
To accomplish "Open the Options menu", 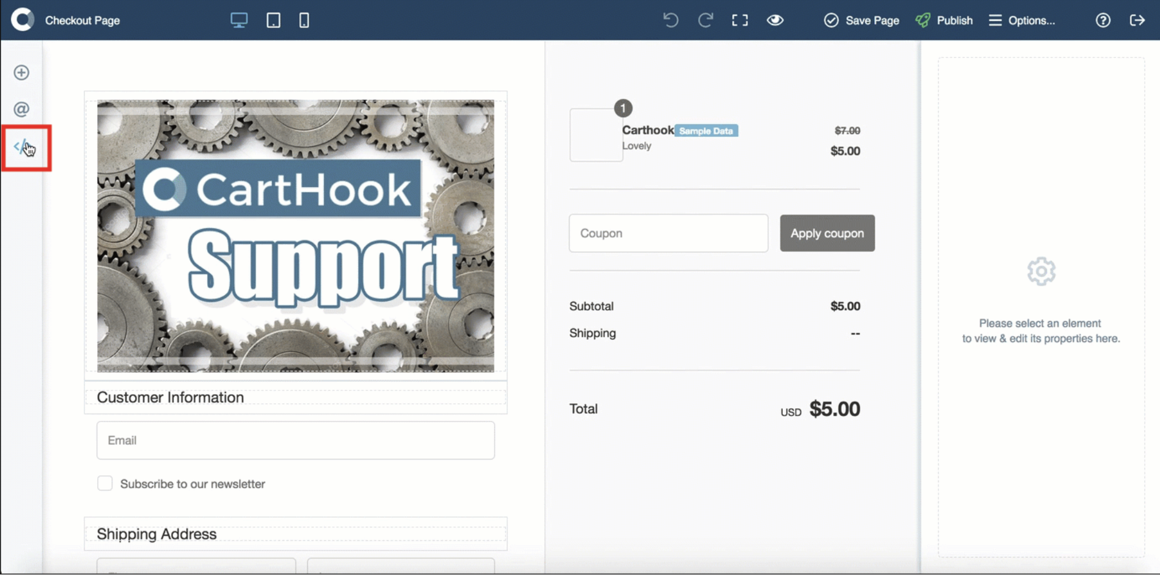I will pos(1022,20).
